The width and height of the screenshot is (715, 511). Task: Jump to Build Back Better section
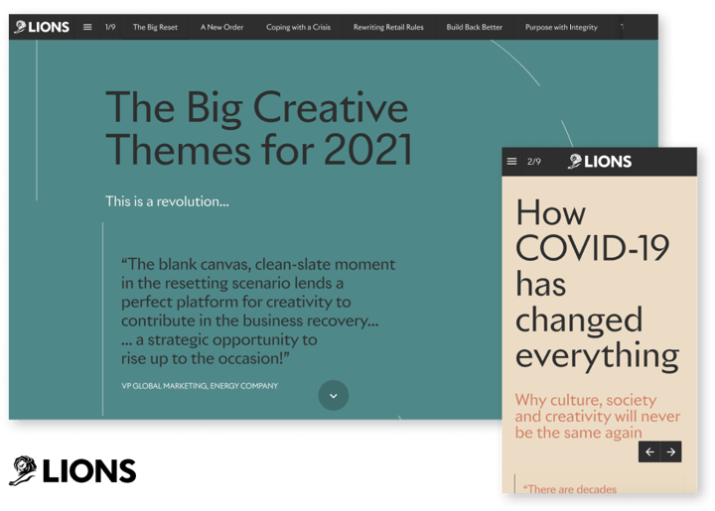point(474,27)
